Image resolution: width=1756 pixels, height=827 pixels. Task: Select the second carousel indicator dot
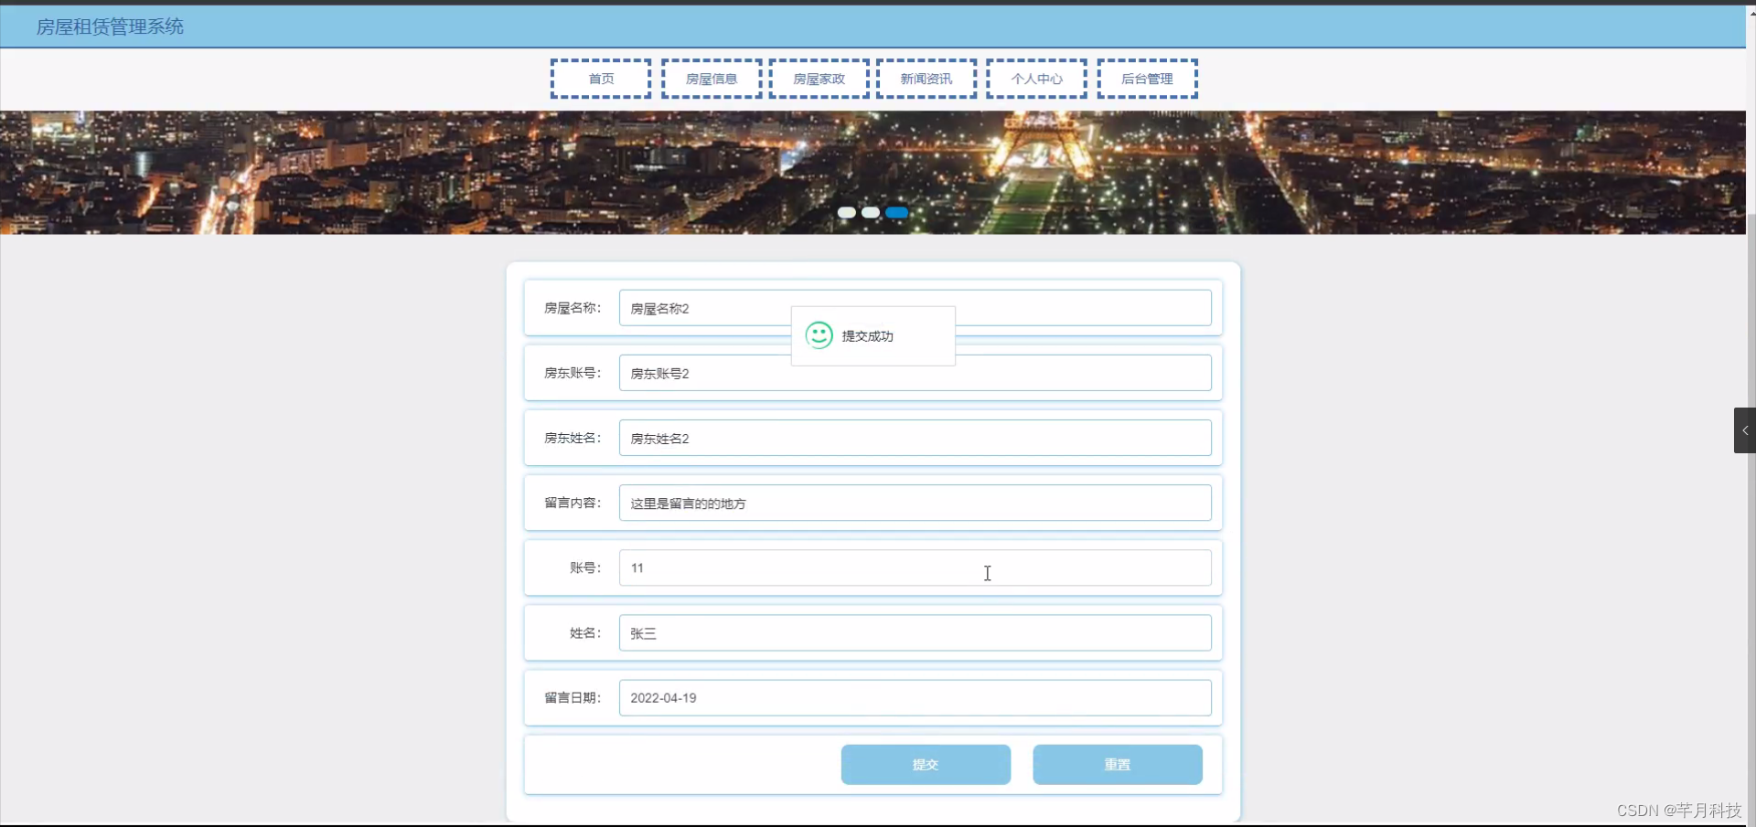coord(873,212)
